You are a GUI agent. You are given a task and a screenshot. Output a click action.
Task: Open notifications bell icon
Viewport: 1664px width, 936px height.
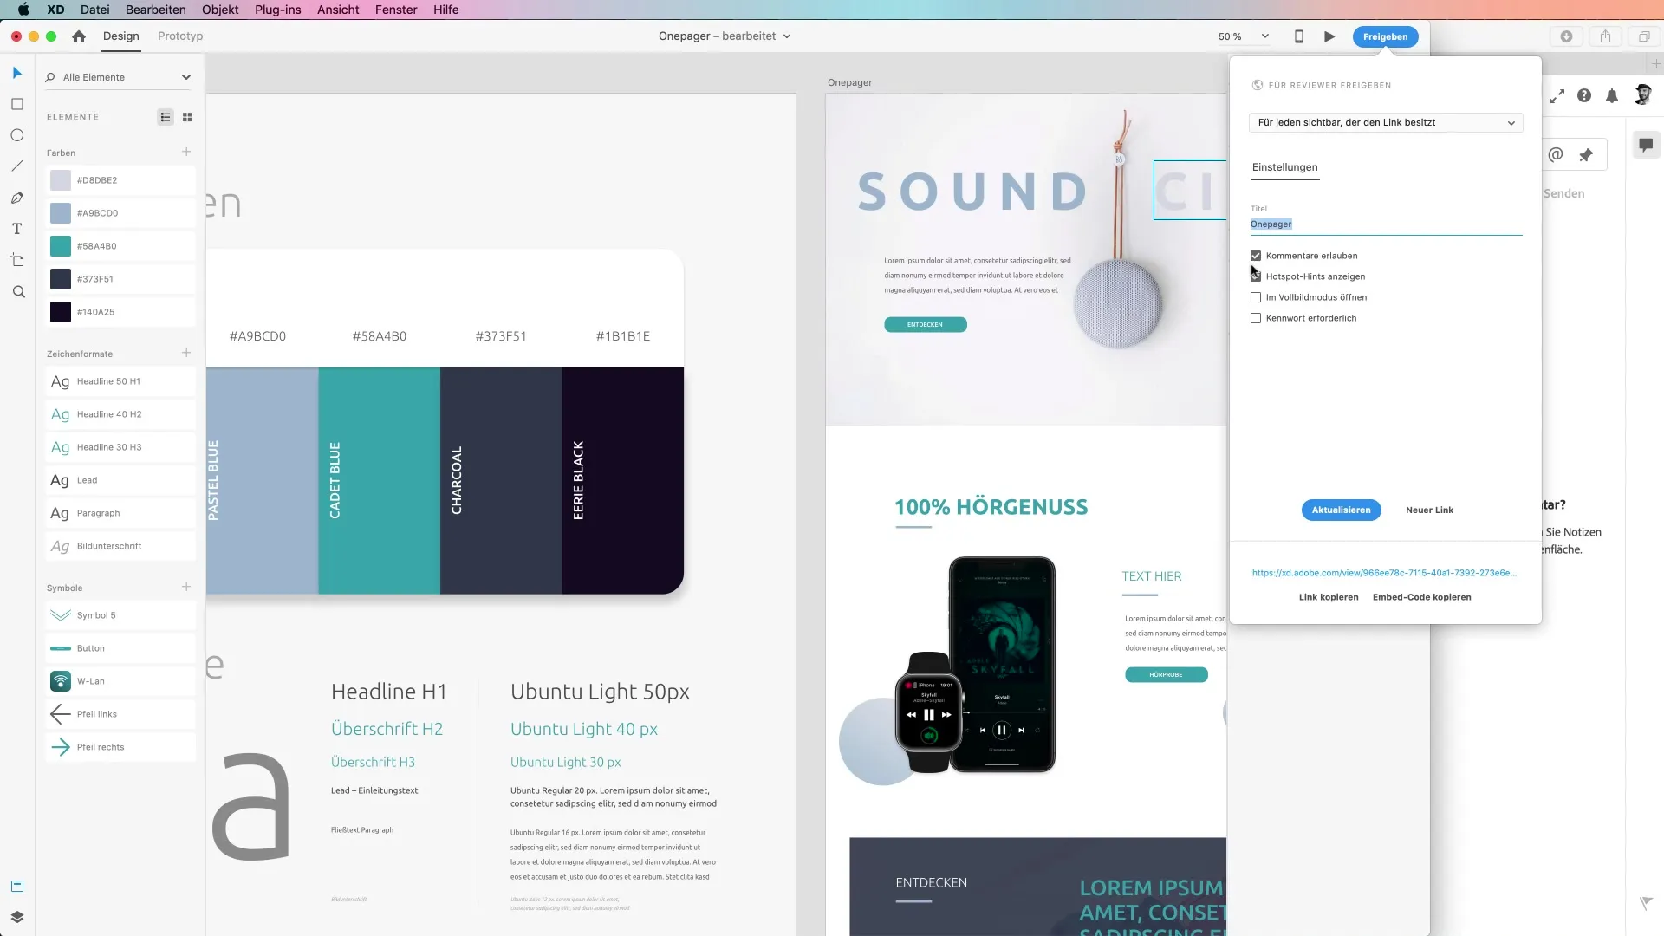pos(1612,95)
